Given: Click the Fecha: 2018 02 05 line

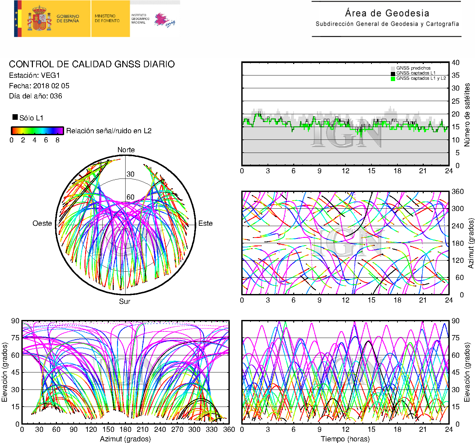Looking at the screenshot, I should click(x=39, y=86).
